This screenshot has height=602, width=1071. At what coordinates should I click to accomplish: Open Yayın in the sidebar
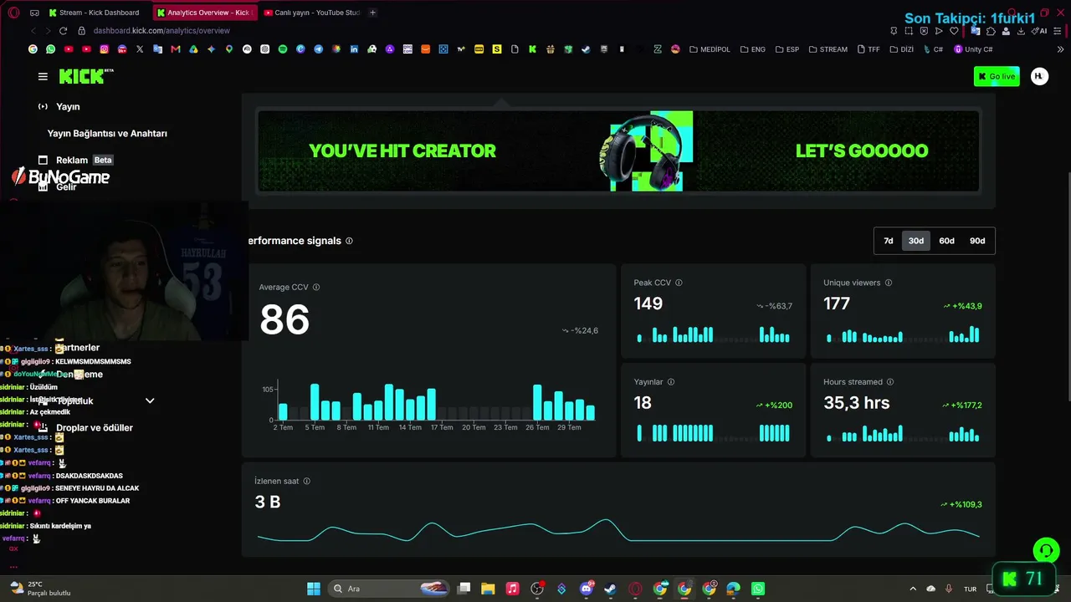point(68,107)
